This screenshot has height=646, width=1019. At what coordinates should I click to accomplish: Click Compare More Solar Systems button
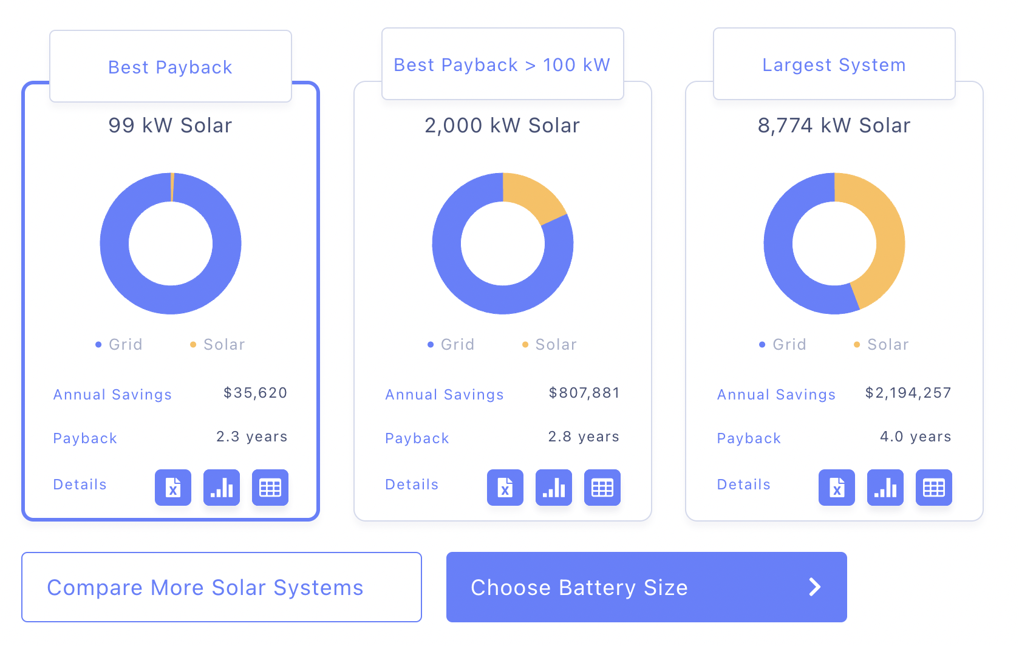point(222,587)
